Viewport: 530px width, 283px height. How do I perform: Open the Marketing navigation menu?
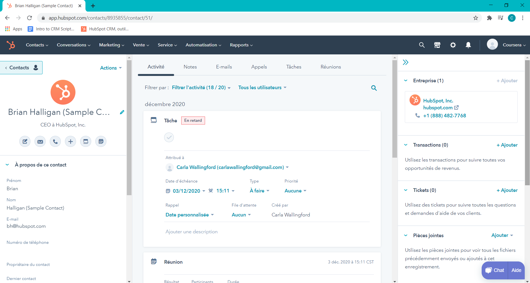click(x=112, y=45)
